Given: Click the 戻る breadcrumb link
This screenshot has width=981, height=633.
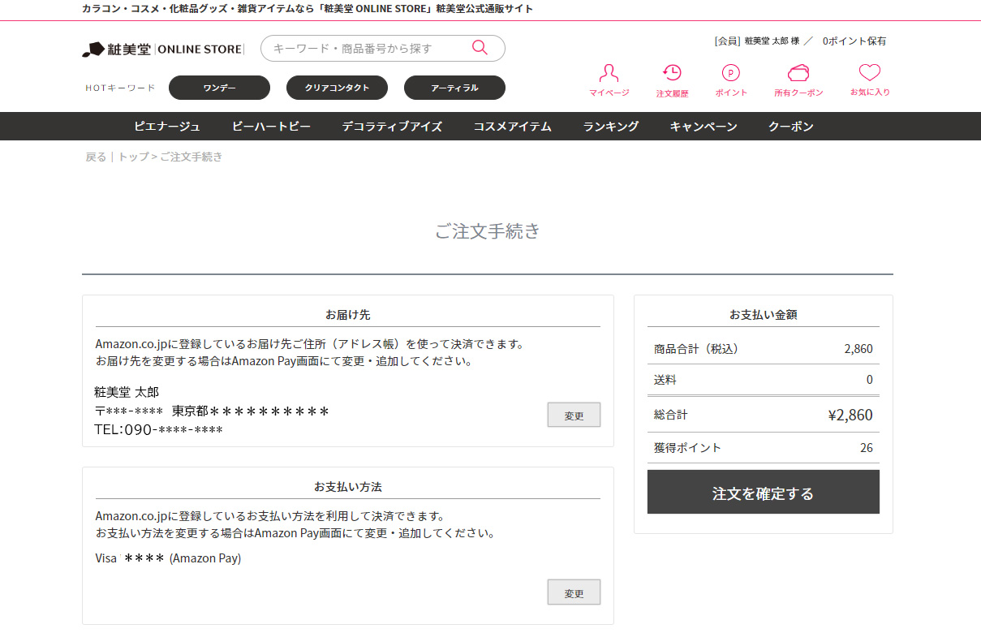Looking at the screenshot, I should (x=96, y=157).
